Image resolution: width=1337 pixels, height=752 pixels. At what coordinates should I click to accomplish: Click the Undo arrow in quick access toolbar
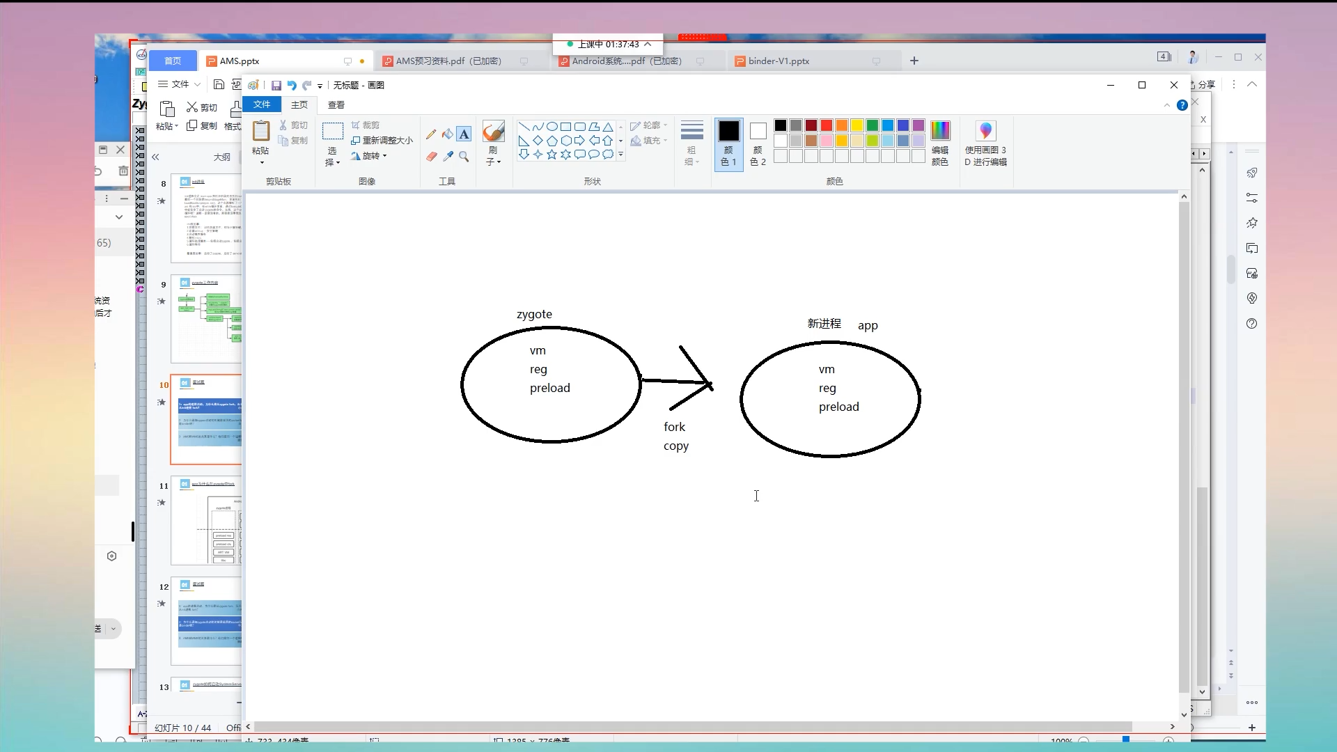(x=292, y=85)
